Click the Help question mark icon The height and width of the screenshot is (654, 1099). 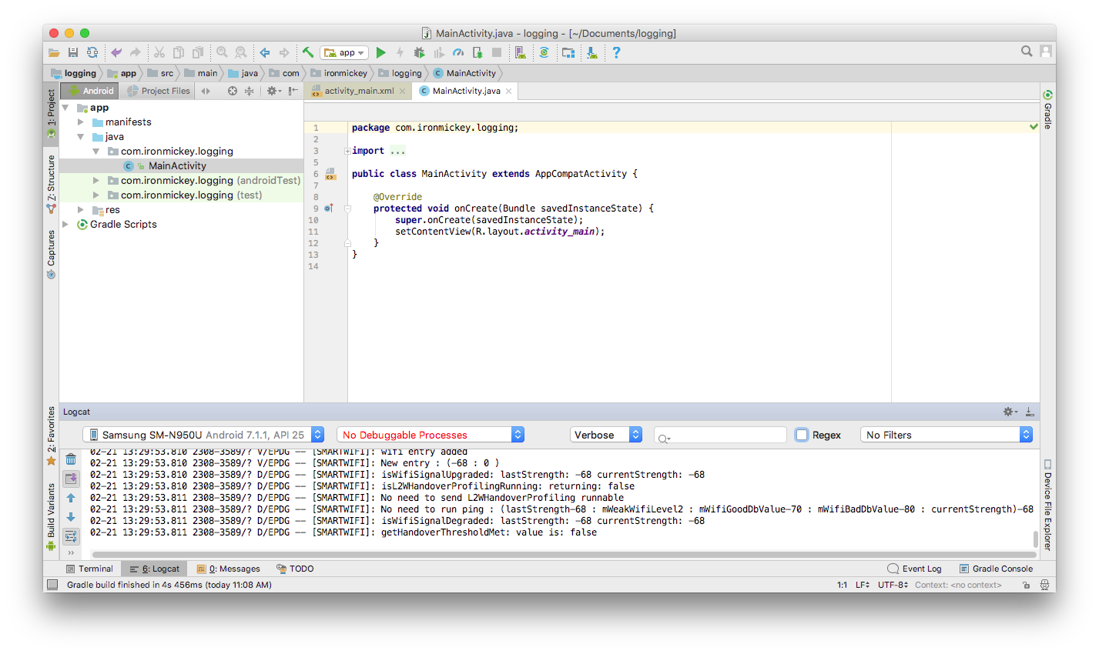(616, 52)
